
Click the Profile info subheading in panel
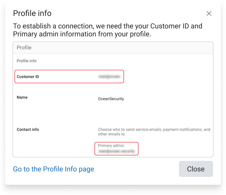(26, 61)
